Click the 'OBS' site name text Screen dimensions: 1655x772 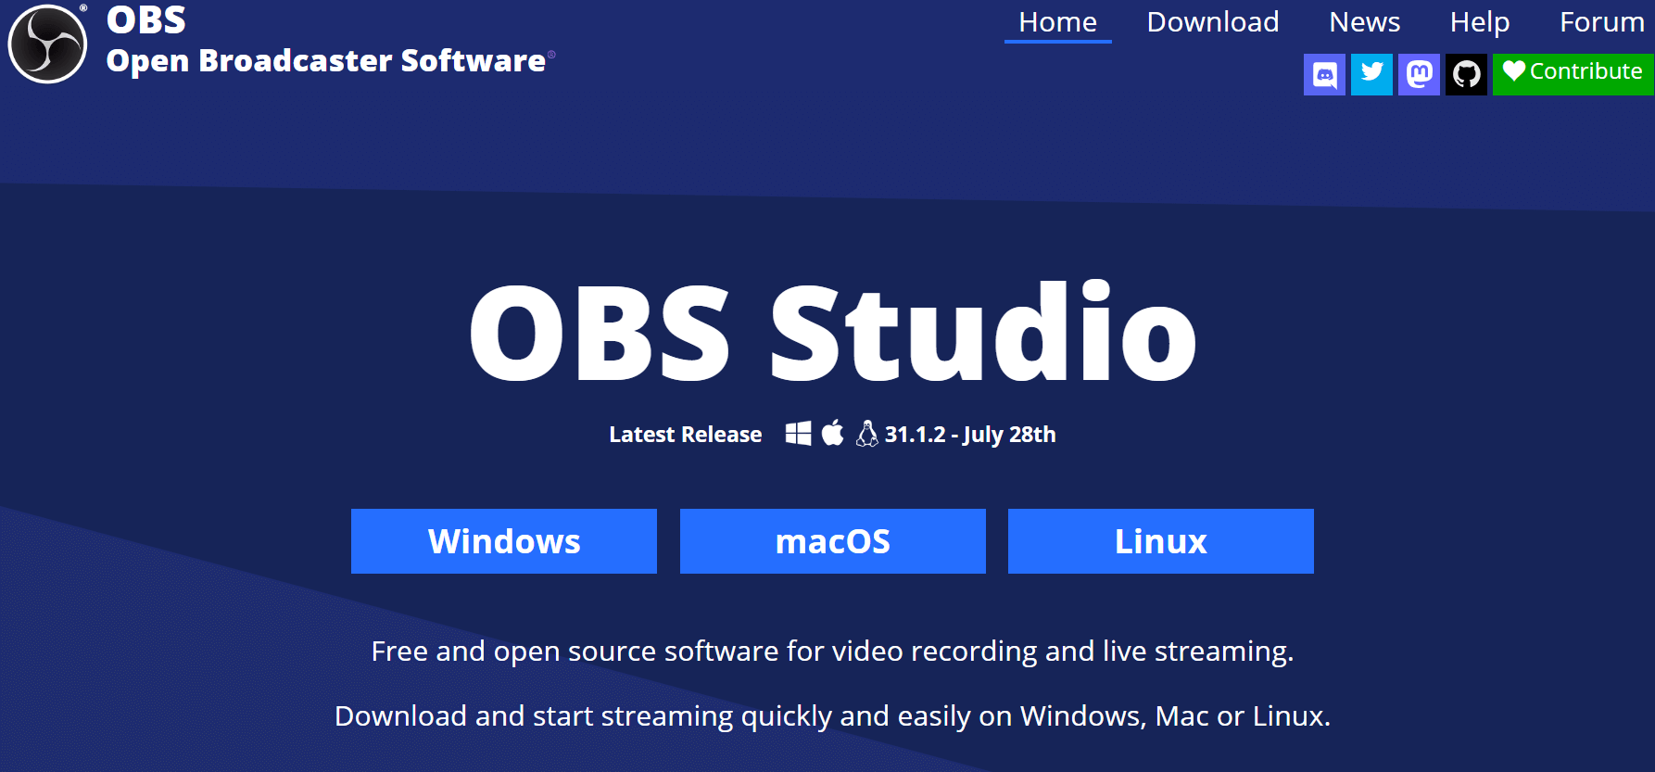pos(146,19)
